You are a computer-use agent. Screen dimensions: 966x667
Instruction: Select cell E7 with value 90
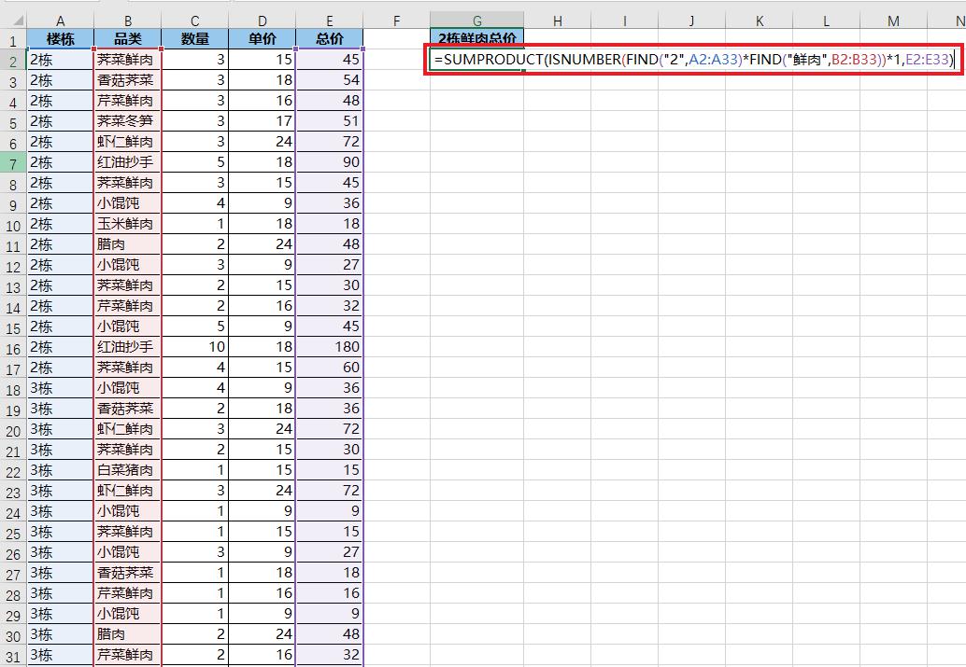[x=330, y=161]
